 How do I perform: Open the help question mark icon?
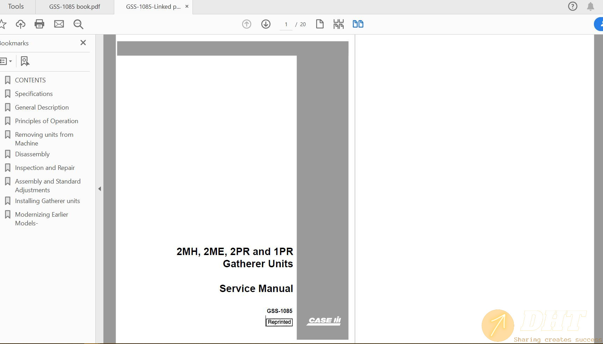(573, 6)
